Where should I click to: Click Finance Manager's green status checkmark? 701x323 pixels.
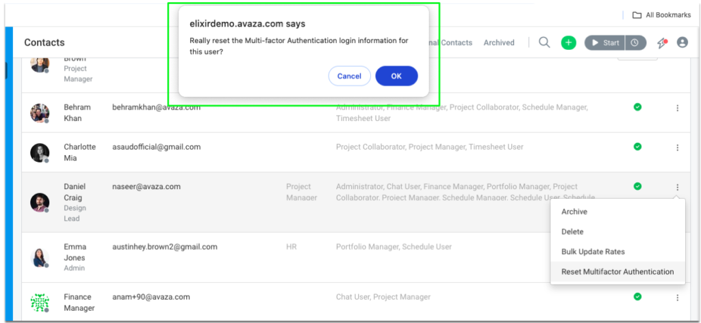tap(637, 297)
